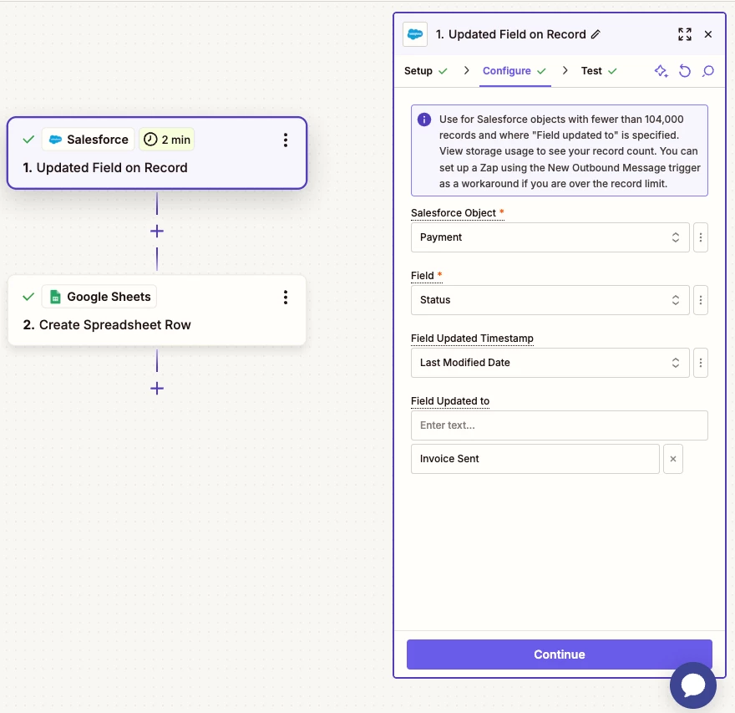Screen dimensions: 735x713
Task: Click the Salesforce app badge on step 1
Action: point(89,140)
